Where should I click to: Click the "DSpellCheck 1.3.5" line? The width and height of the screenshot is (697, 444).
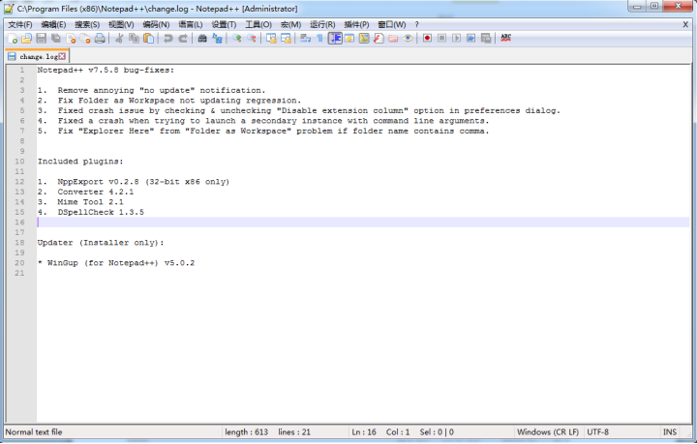[101, 212]
